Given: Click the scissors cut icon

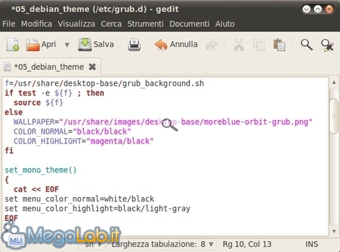Looking at the screenshot, I should pyautogui.click(x=238, y=45).
